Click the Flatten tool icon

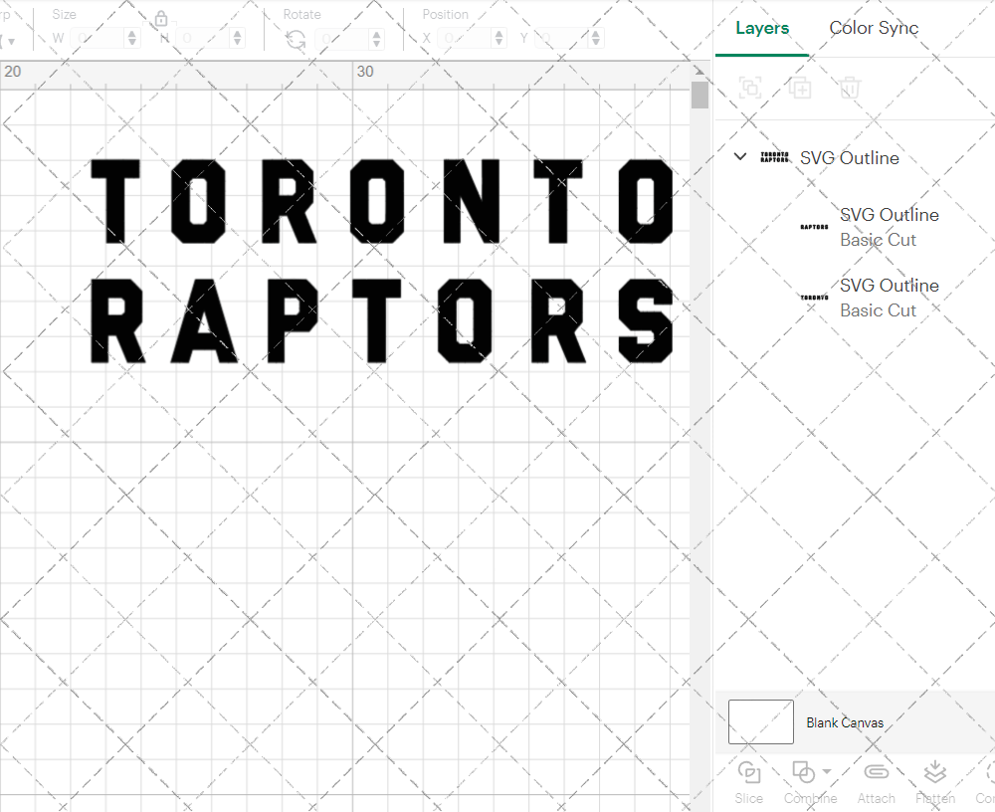[934, 771]
